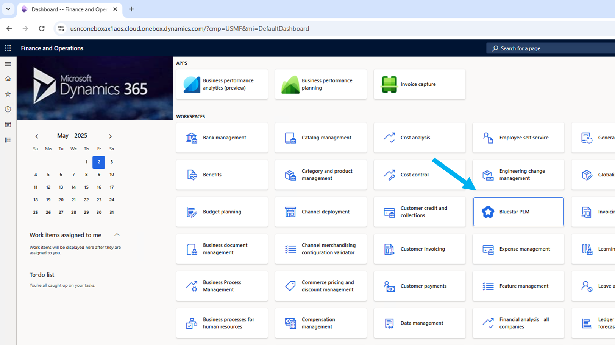
Task: Show Recent pages clock icon
Action: (x=8, y=109)
